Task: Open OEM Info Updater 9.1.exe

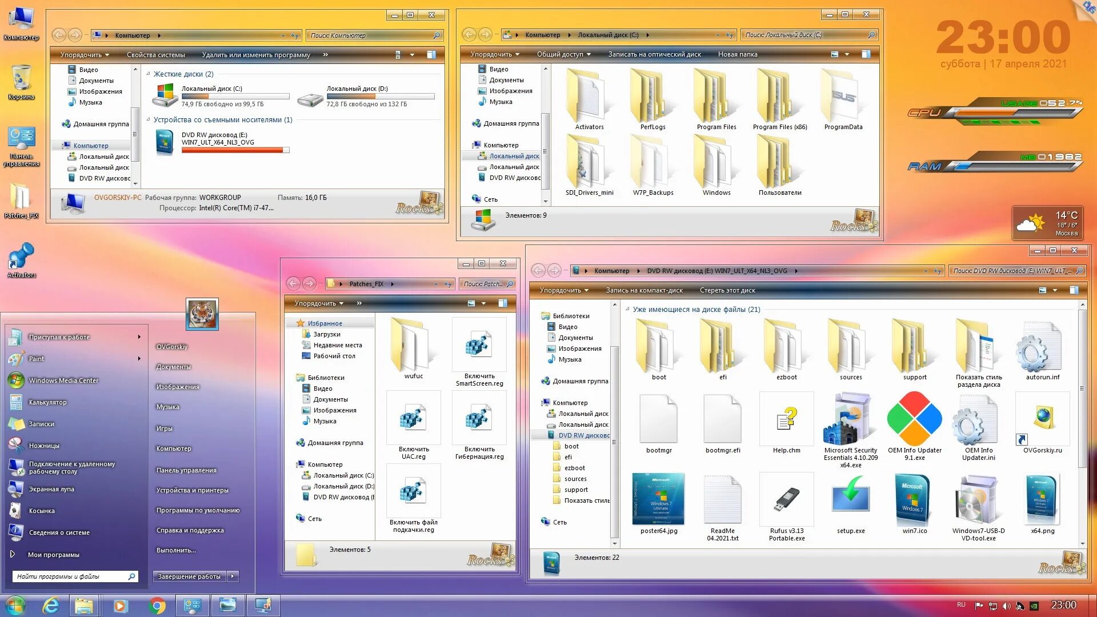Action: (x=914, y=419)
